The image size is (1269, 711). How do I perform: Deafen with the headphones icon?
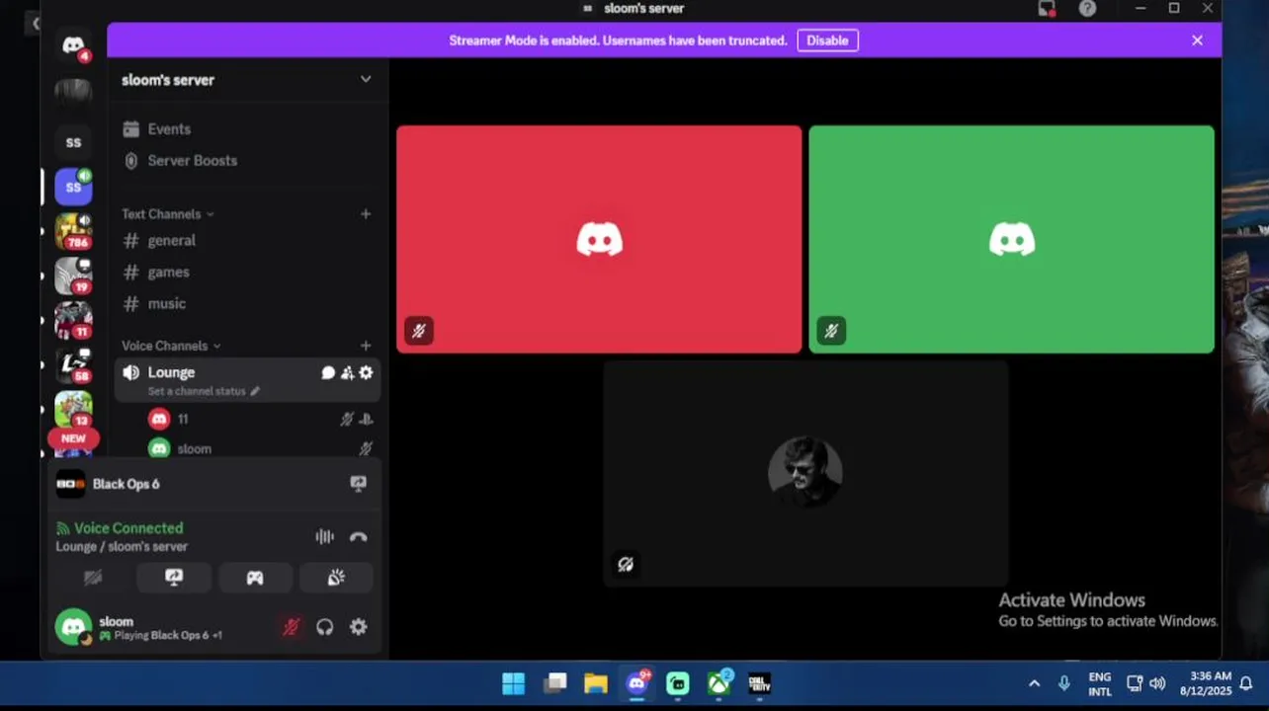pyautogui.click(x=324, y=627)
